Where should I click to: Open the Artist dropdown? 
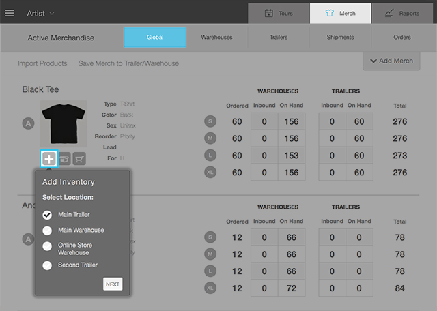41,13
